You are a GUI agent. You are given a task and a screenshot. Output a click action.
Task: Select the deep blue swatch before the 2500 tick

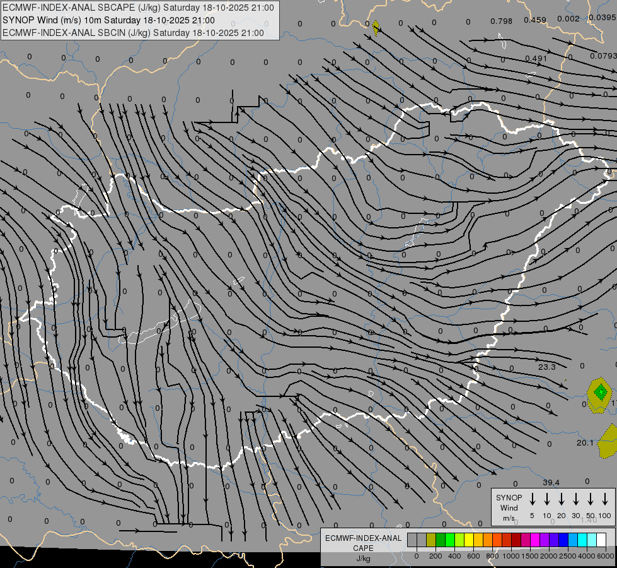pyautogui.click(x=563, y=540)
